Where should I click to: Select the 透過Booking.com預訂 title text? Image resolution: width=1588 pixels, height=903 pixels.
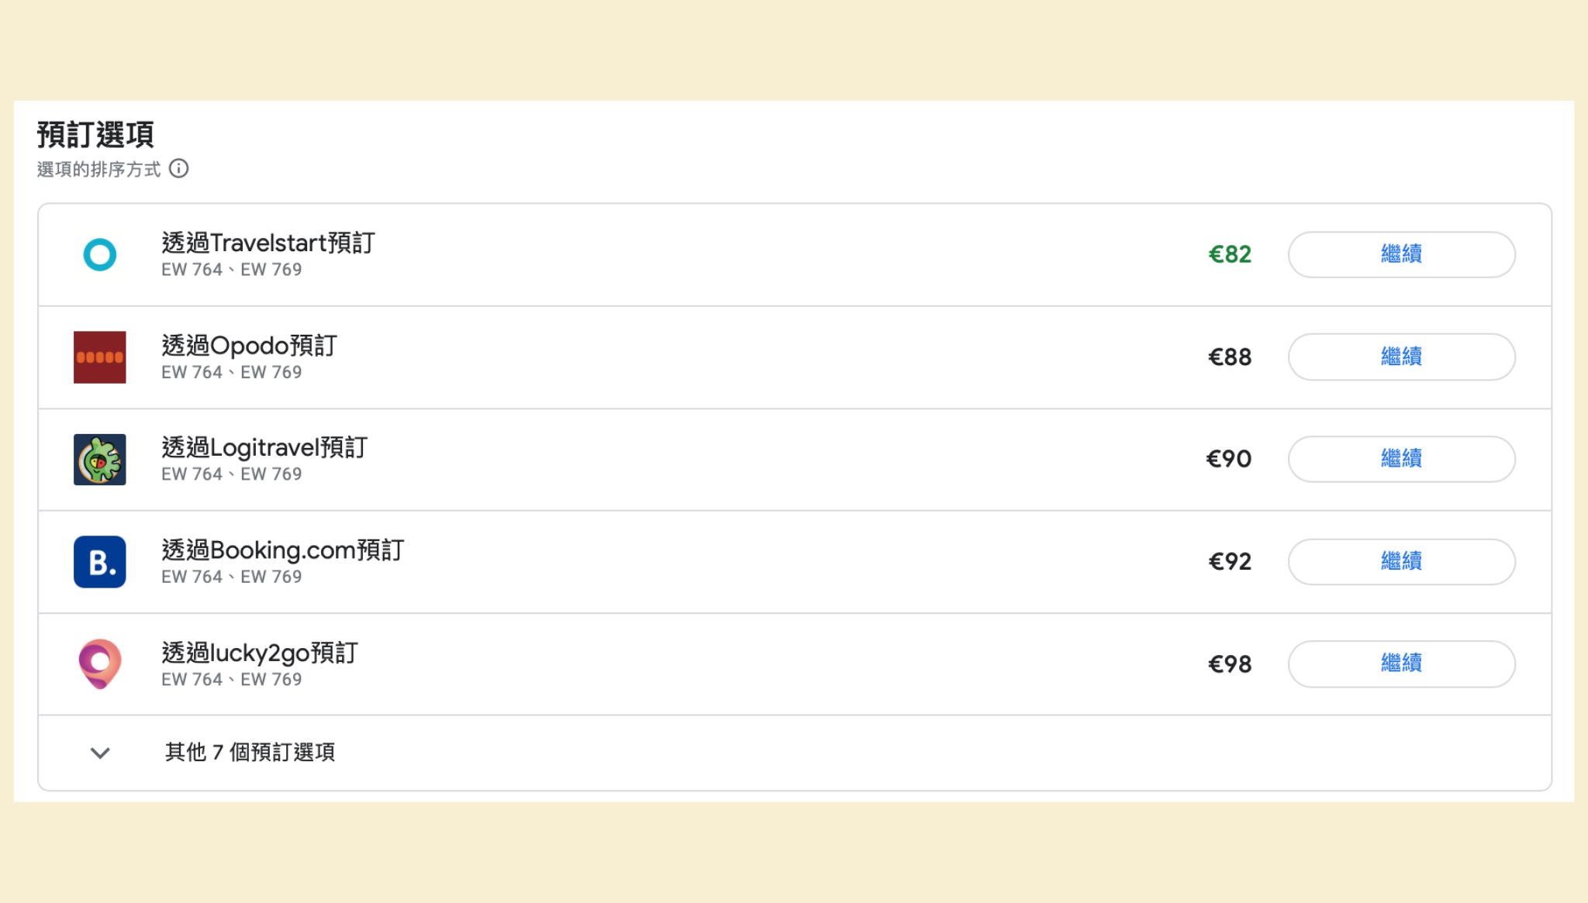tap(282, 550)
